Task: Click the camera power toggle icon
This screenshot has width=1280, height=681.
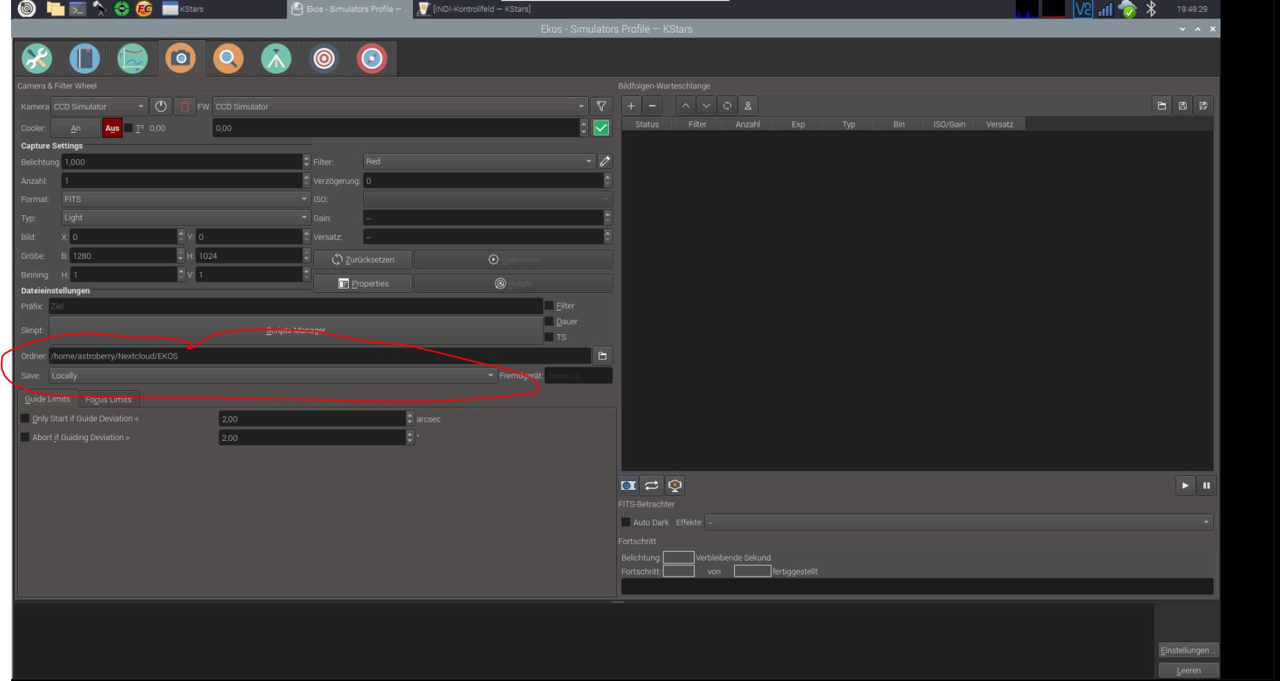Action: [x=161, y=107]
